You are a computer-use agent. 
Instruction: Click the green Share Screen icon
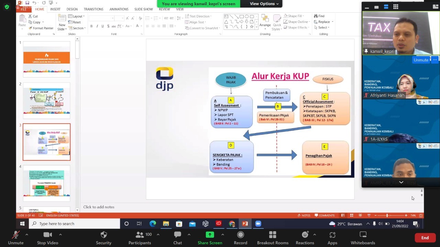(x=210, y=235)
